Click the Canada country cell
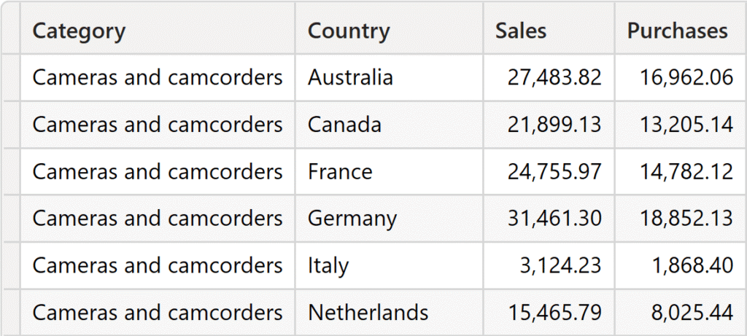The image size is (747, 336). (344, 125)
